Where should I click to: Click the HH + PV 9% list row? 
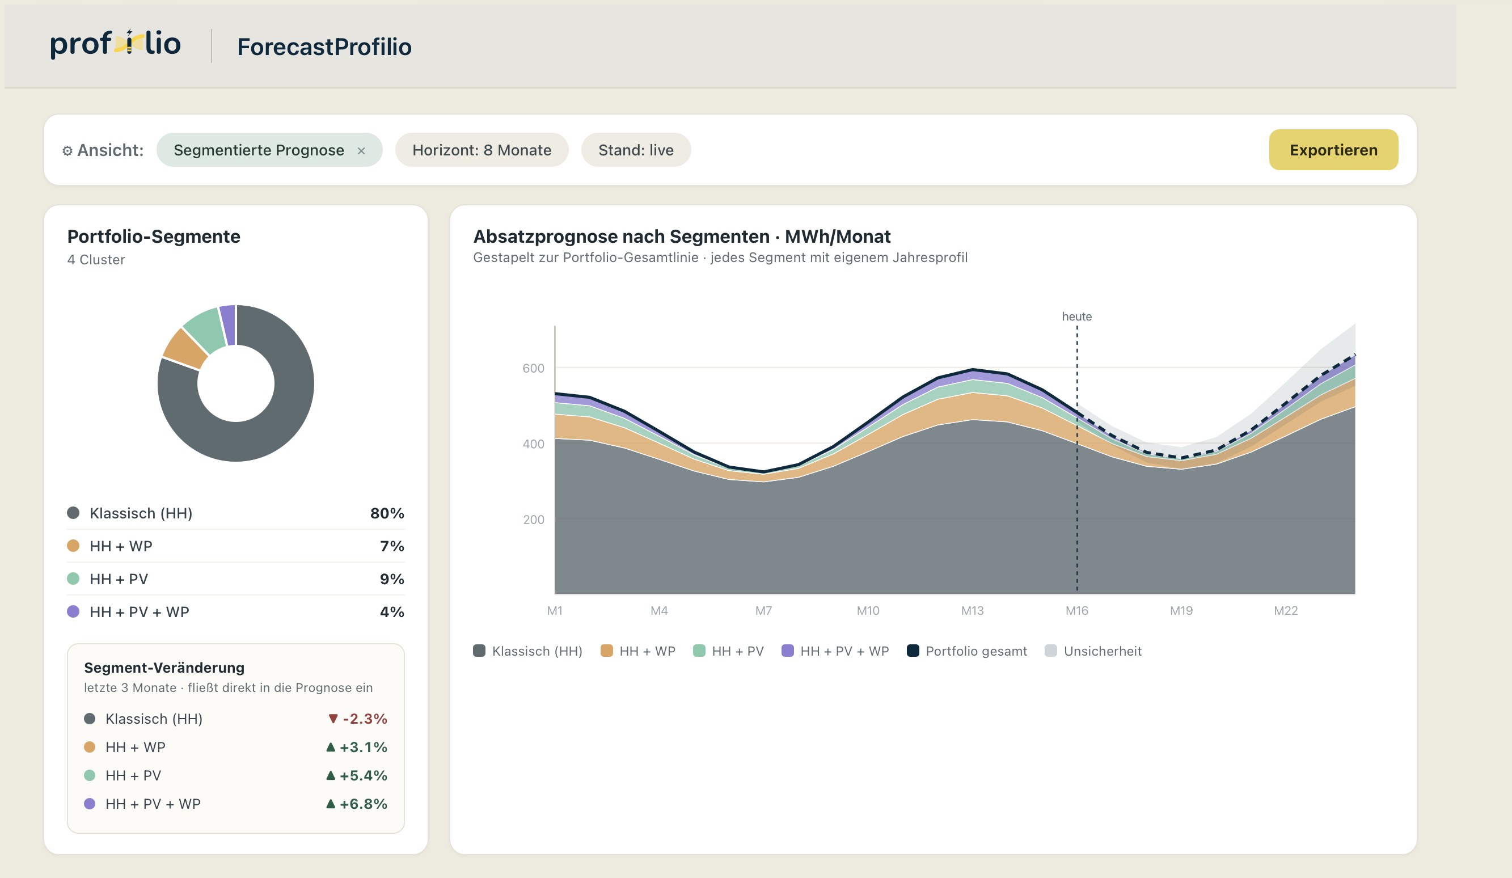(x=236, y=579)
